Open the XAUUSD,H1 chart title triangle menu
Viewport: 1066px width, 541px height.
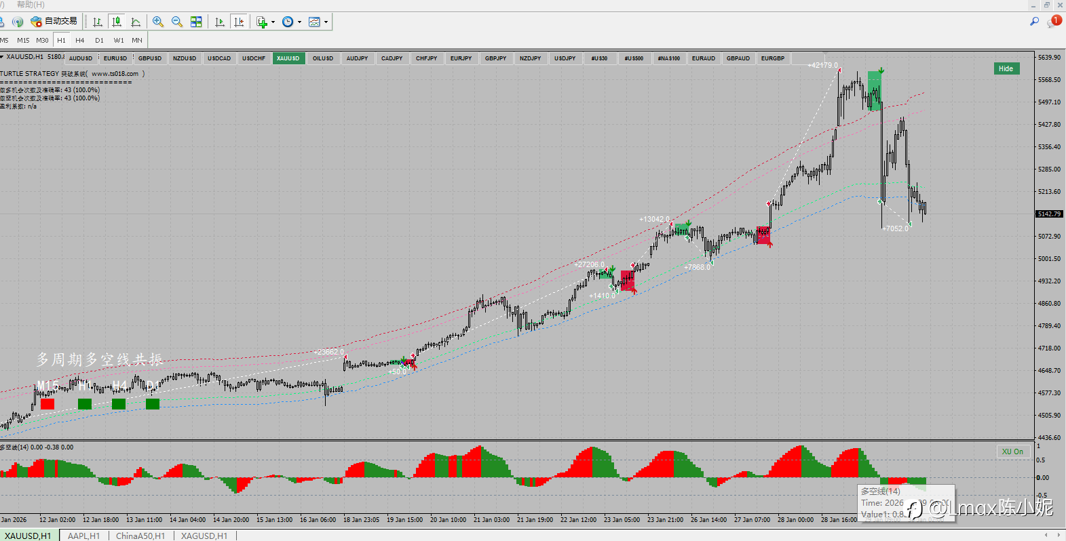point(2,57)
